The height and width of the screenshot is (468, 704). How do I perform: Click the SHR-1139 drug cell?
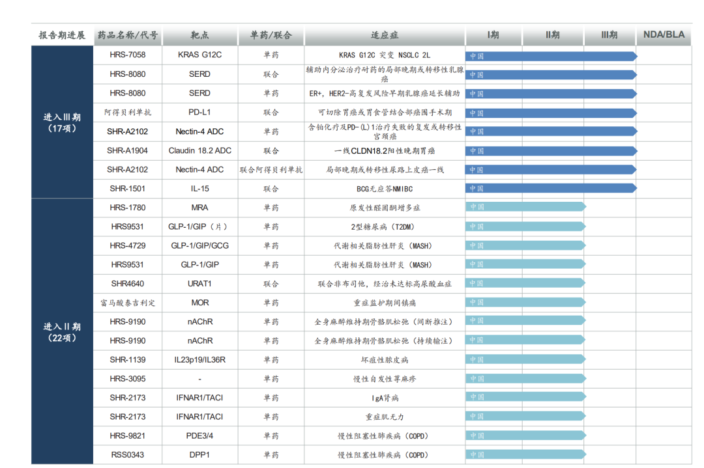point(128,360)
